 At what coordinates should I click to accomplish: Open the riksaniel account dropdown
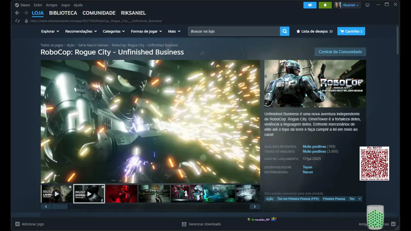(x=350, y=5)
